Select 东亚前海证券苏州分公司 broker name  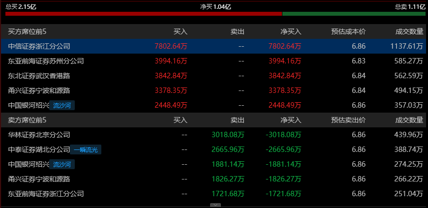point(46,61)
